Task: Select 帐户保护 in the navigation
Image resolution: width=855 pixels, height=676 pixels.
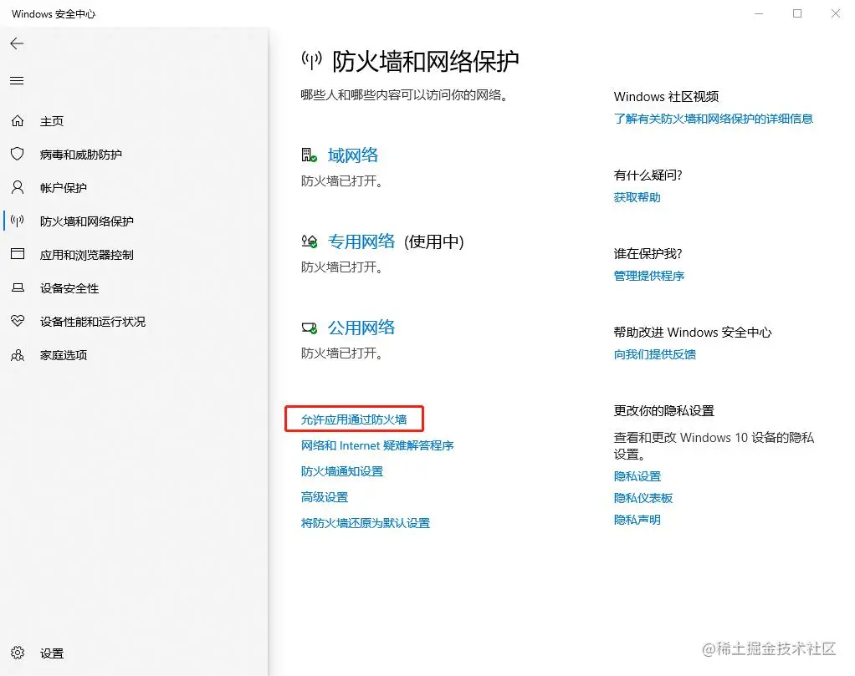Action: pyautogui.click(x=64, y=188)
